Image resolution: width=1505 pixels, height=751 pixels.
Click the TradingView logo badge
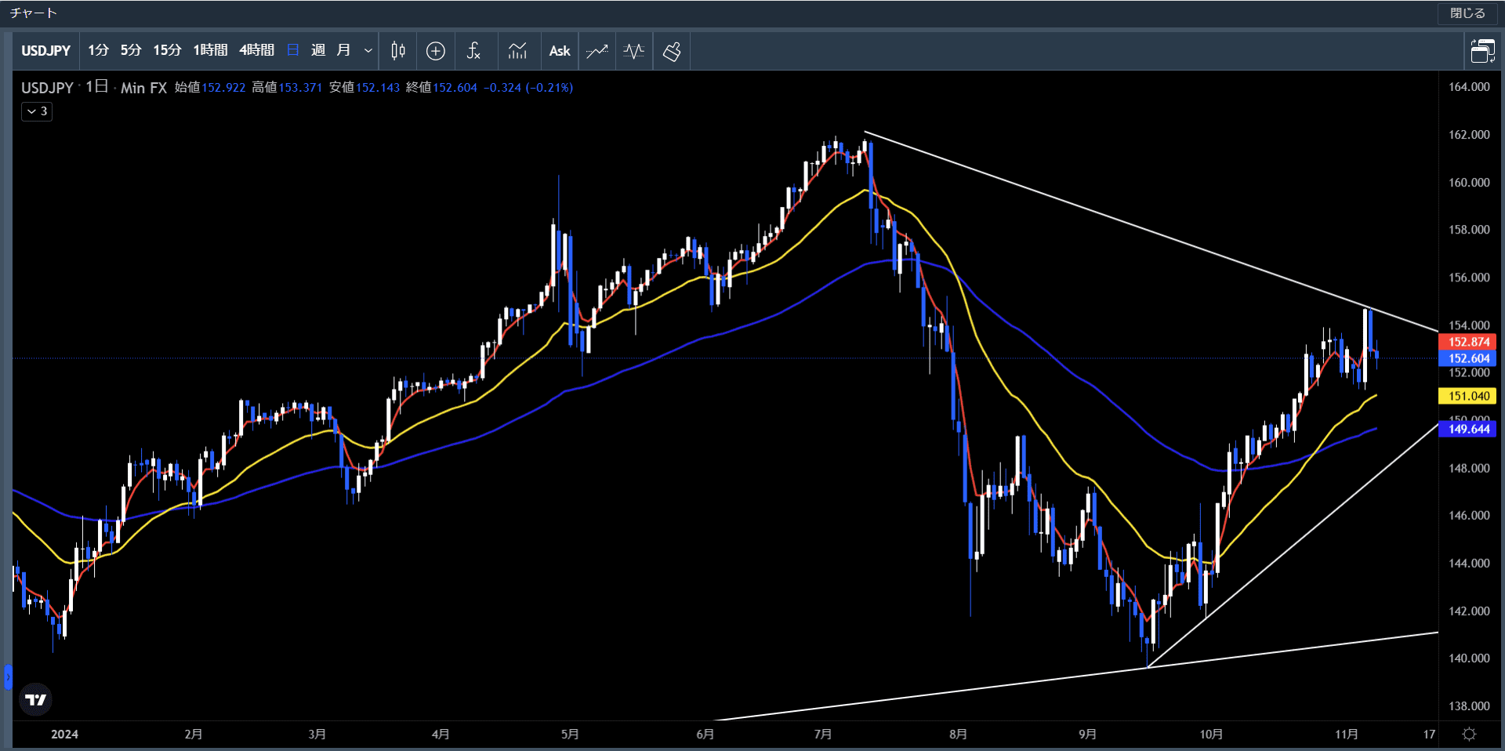[x=35, y=699]
